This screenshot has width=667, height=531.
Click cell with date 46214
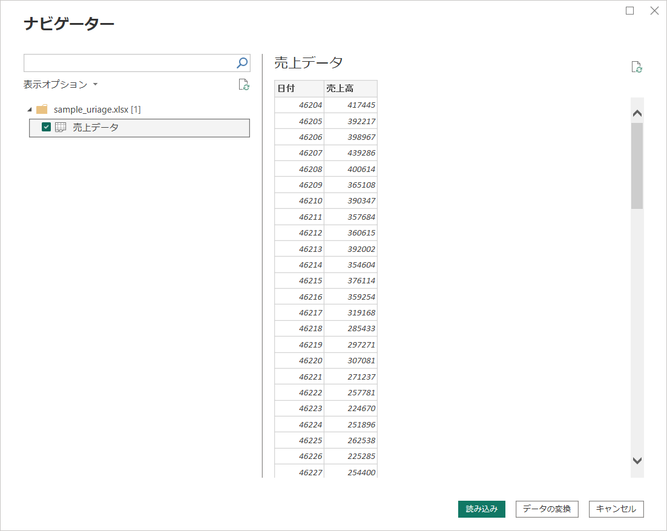point(299,265)
